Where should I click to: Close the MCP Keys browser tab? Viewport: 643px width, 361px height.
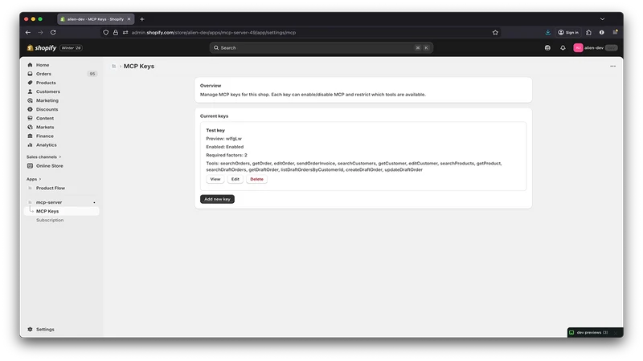129,19
